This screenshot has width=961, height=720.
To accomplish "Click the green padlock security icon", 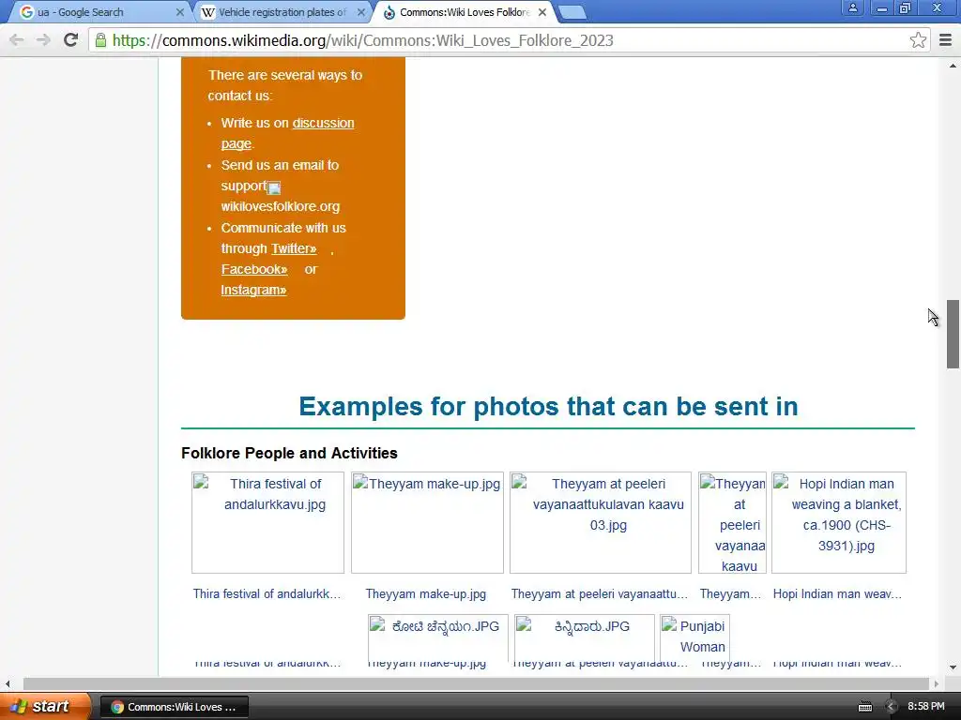I will coord(100,40).
